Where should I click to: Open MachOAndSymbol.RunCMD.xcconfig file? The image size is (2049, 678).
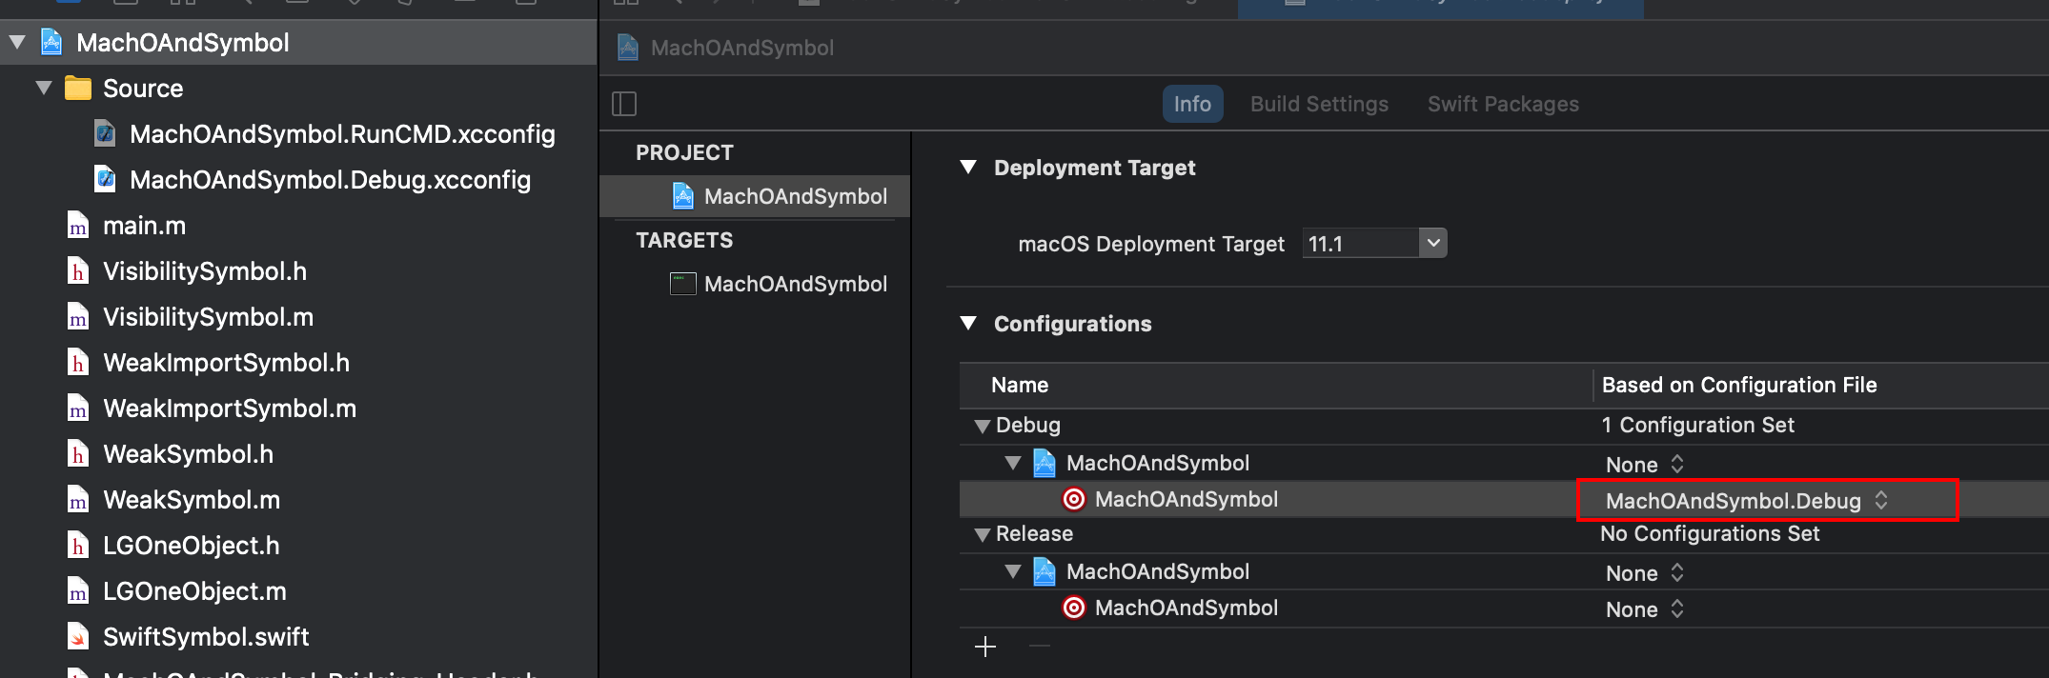342,134
